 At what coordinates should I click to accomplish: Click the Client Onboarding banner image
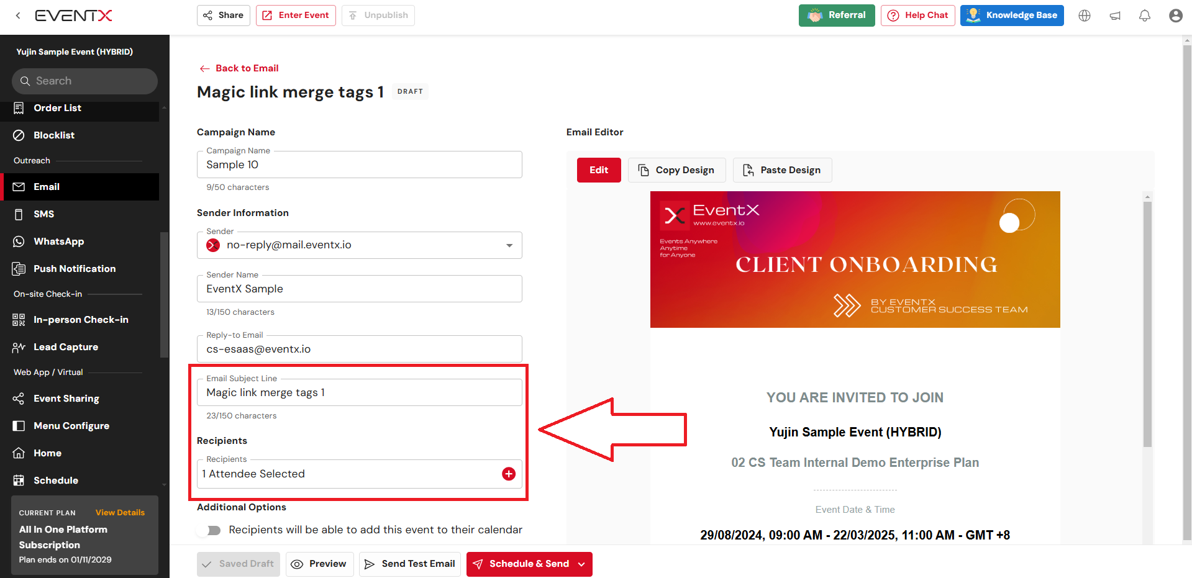tap(855, 260)
